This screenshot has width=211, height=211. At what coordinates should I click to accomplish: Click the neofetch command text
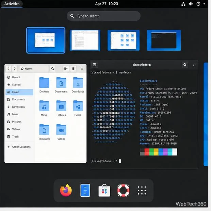(x=125, y=72)
